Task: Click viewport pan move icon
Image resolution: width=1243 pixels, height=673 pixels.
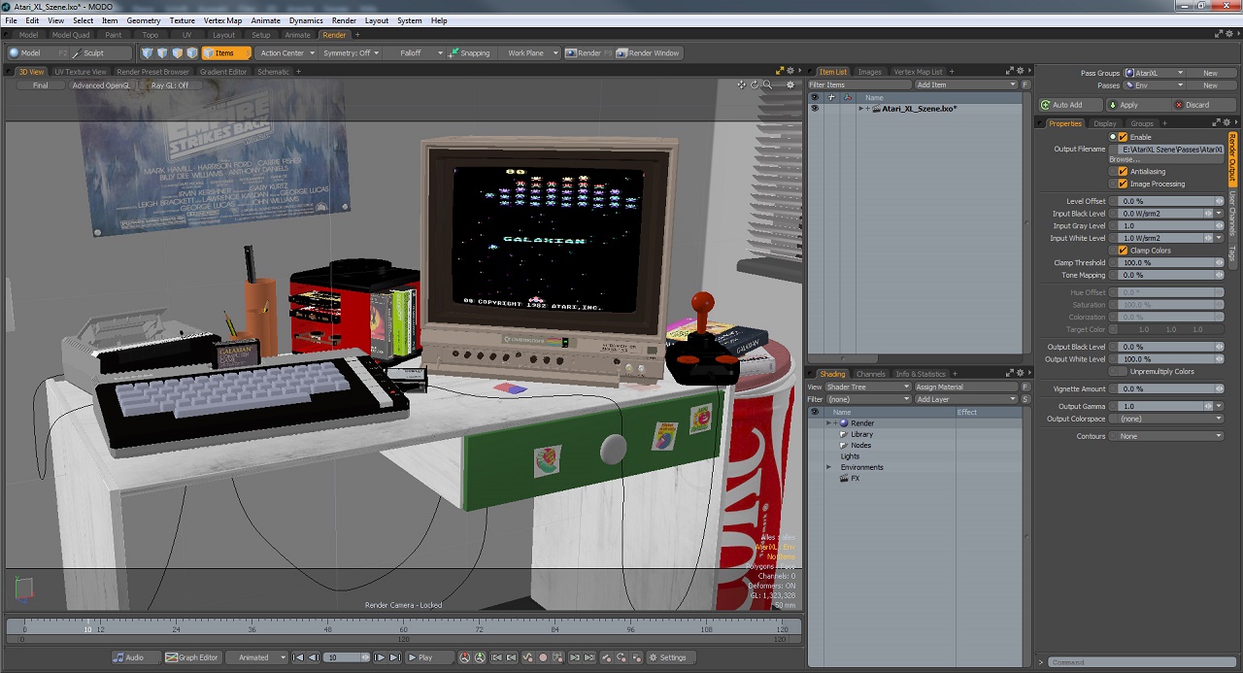Action: pos(742,85)
